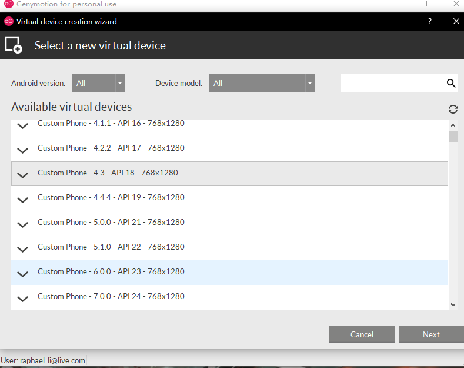Click the device list scrollbar down arrow
464x368 pixels.
[453, 305]
